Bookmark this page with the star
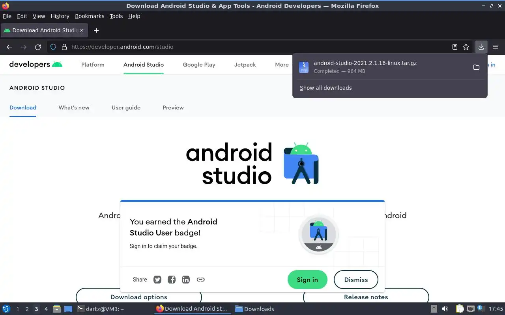 click(x=466, y=47)
